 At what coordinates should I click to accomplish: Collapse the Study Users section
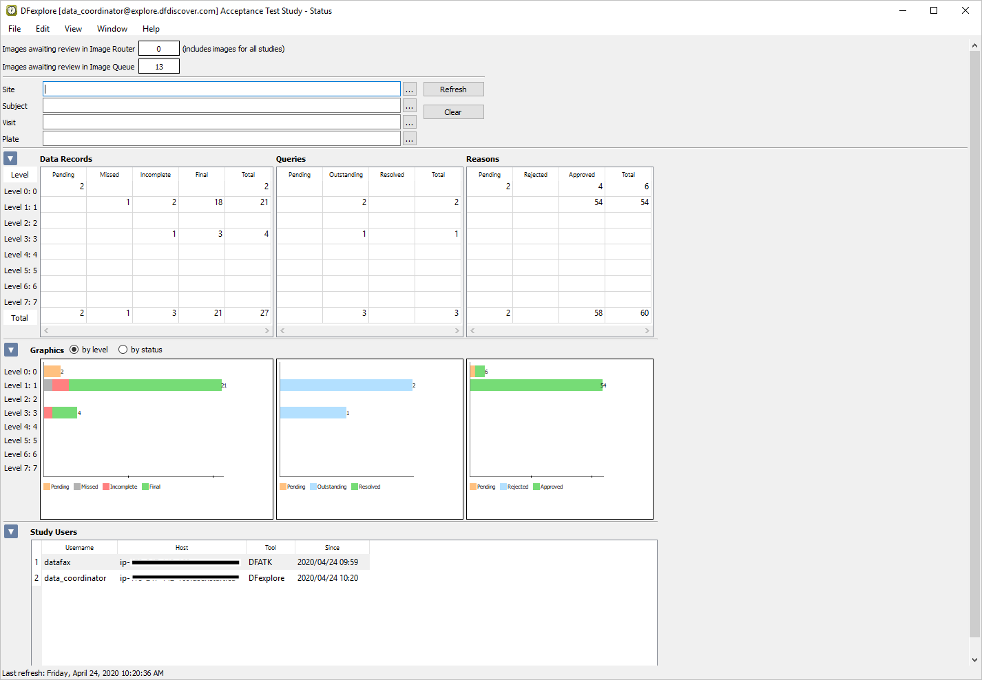[10, 531]
